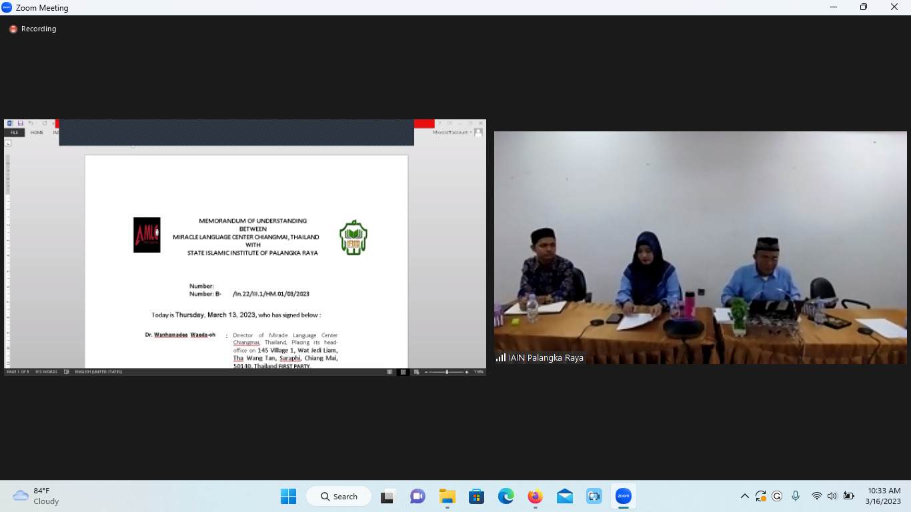Click the 145 Village 1, Wat Jedi Liam address
The height and width of the screenshot is (512, 911).
pyautogui.click(x=297, y=350)
